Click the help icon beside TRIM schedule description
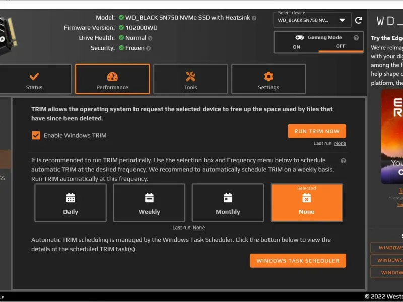This screenshot has width=403, height=302. tap(343, 161)
